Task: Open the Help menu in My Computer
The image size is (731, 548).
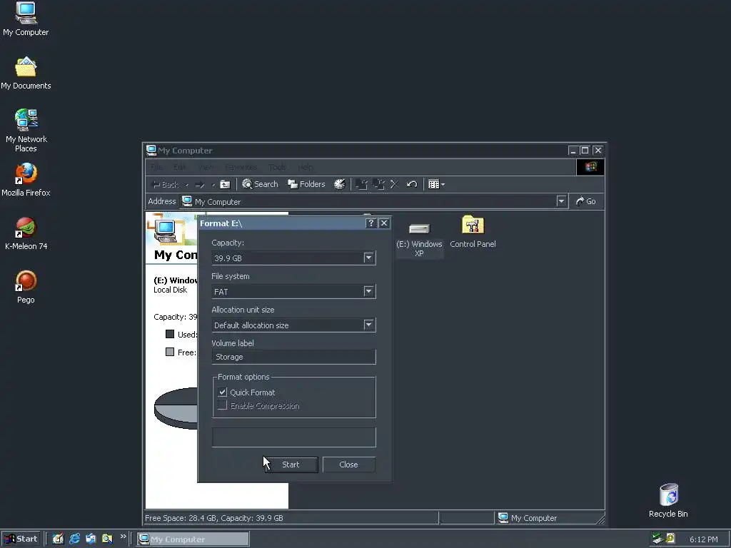Action: 306,167
